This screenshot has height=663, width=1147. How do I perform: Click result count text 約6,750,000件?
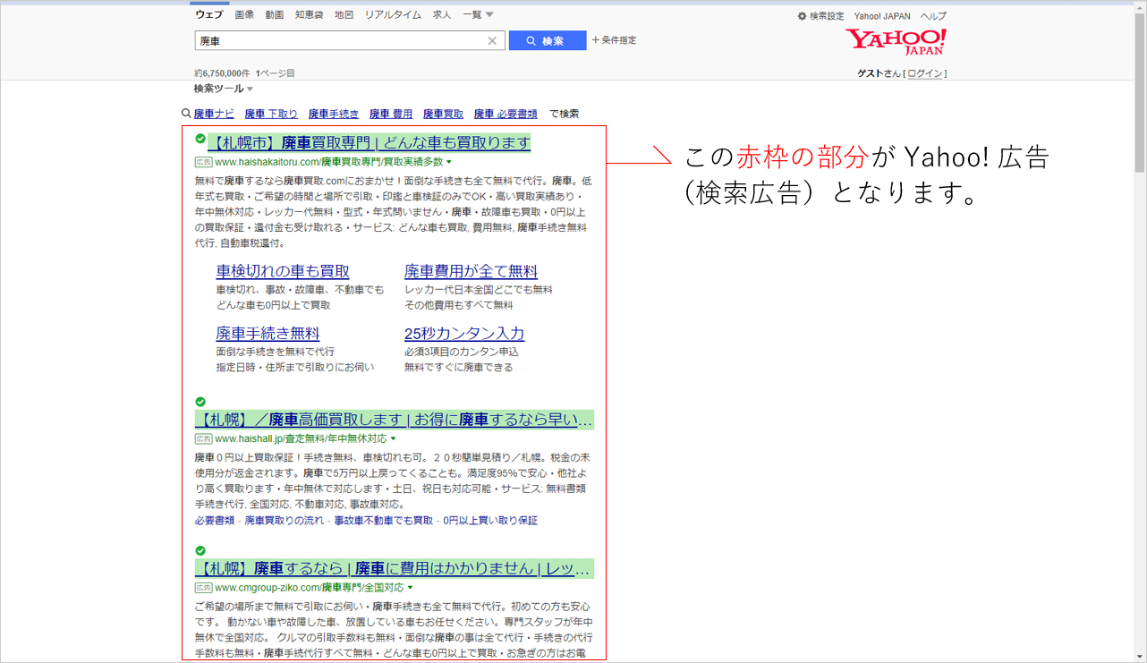pyautogui.click(x=222, y=73)
